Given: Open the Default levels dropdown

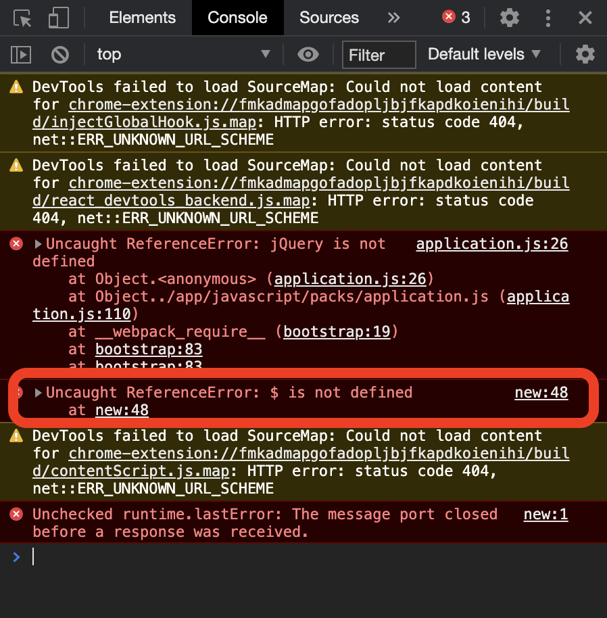Looking at the screenshot, I should pos(484,54).
